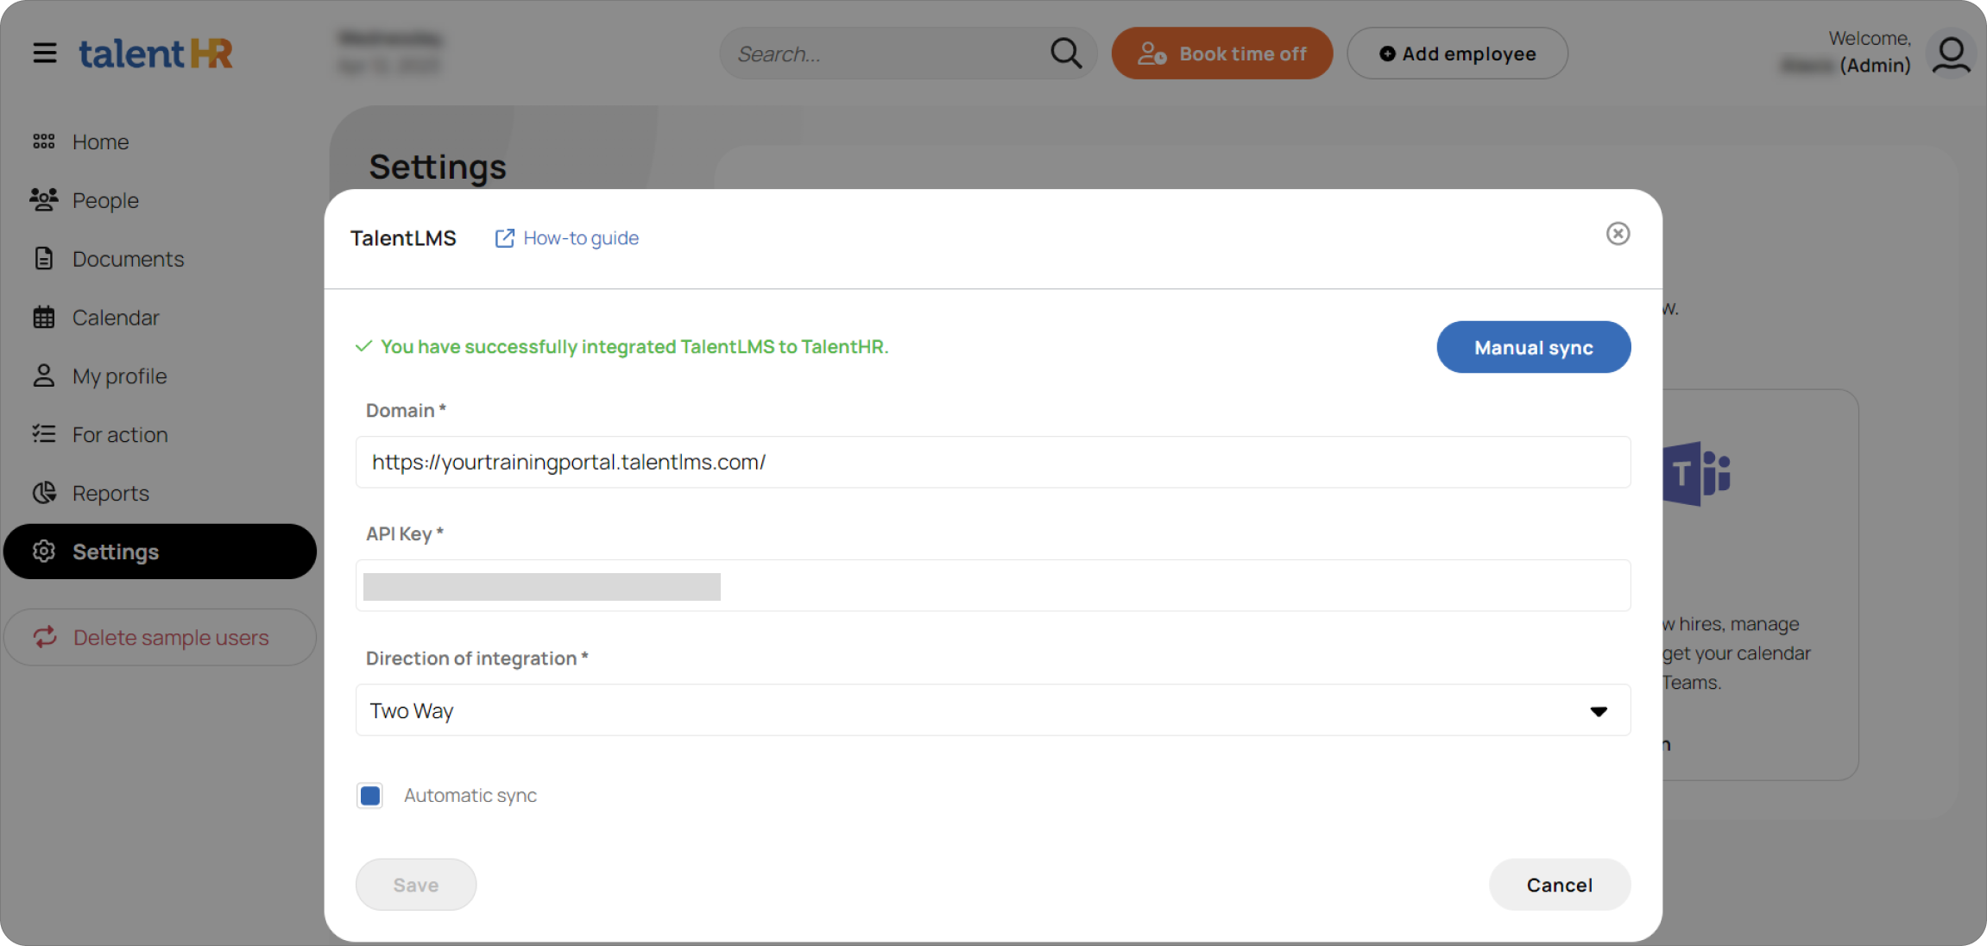The width and height of the screenshot is (1987, 946).
Task: Click inside the Domain input field
Action: pyautogui.click(x=993, y=462)
